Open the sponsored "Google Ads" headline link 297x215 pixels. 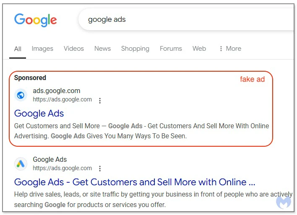pos(39,113)
